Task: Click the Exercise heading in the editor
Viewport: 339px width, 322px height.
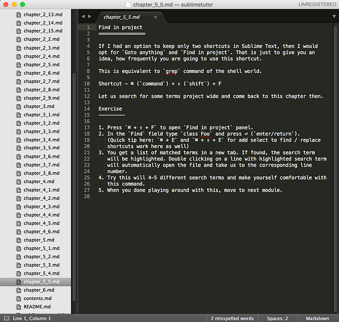Action: pos(110,108)
